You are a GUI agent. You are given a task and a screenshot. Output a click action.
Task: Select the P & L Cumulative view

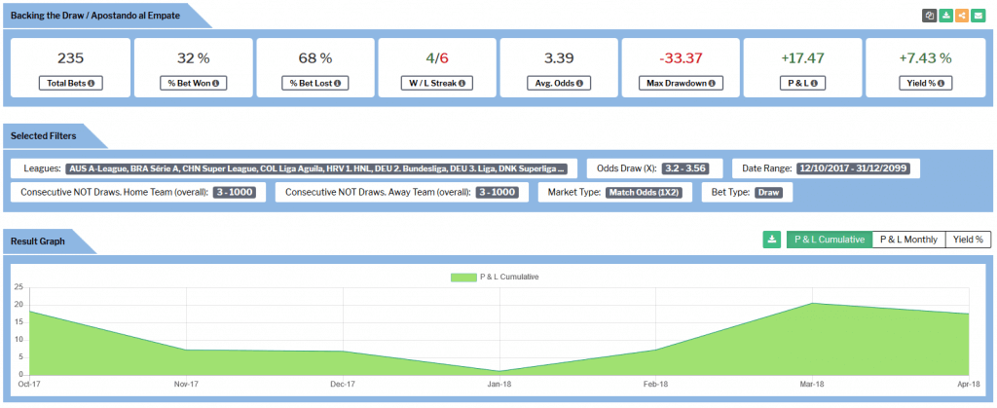(829, 240)
